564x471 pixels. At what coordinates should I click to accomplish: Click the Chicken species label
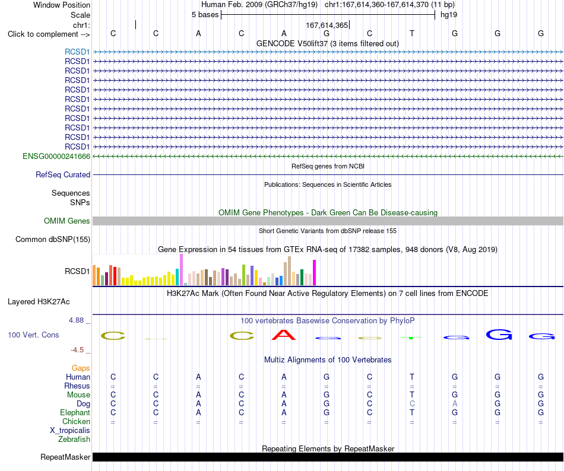point(76,421)
